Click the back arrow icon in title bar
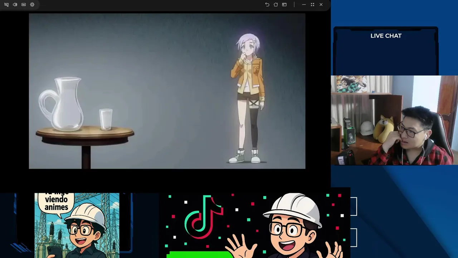The image size is (458, 258). point(267,5)
